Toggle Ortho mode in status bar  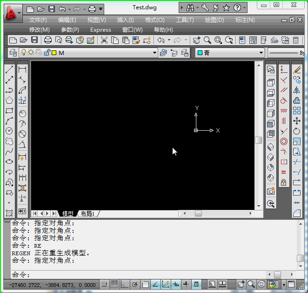(124, 284)
